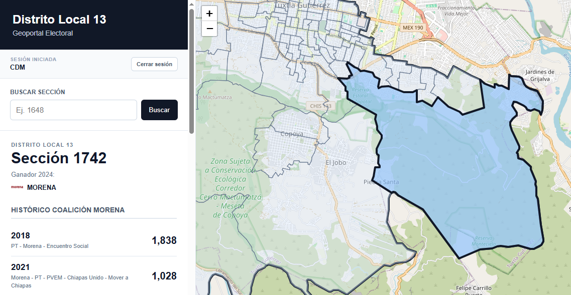Click the Distrito Local 13 title

click(59, 19)
